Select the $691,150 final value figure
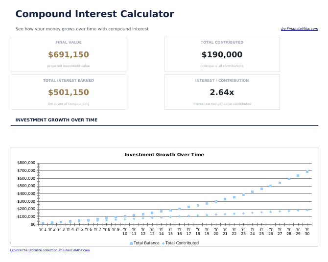The height and width of the screenshot is (262, 328). [69, 55]
